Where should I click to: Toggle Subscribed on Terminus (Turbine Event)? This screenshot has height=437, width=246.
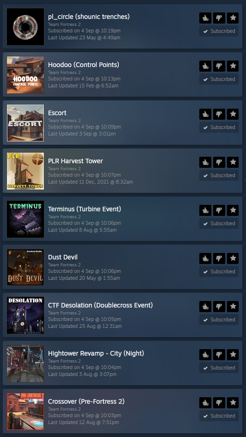click(219, 223)
